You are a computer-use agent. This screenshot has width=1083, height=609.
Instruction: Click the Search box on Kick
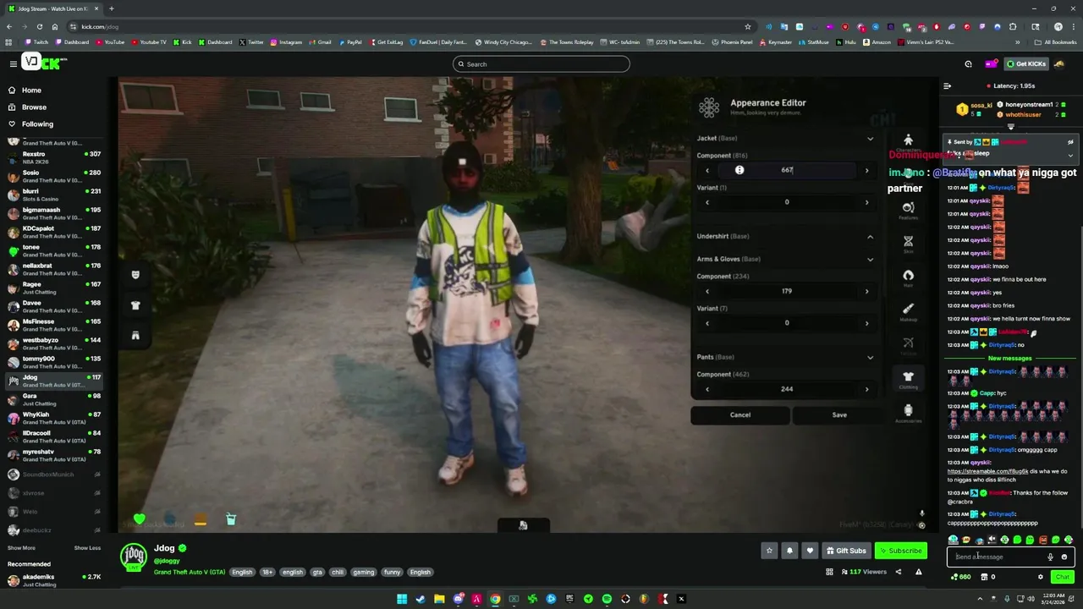point(541,64)
